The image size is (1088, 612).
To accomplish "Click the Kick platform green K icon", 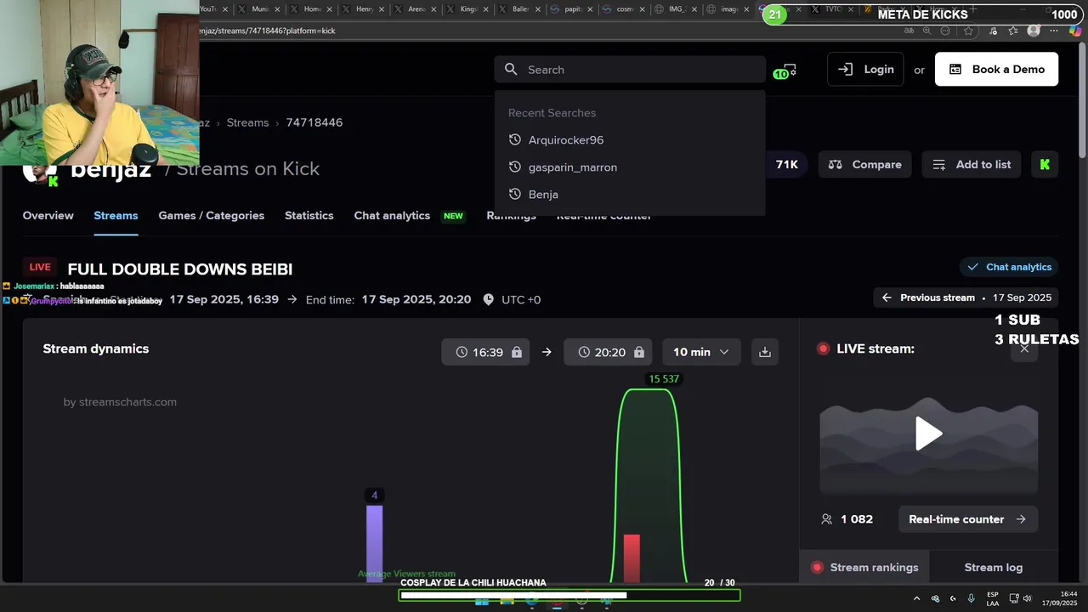I will tap(1045, 165).
